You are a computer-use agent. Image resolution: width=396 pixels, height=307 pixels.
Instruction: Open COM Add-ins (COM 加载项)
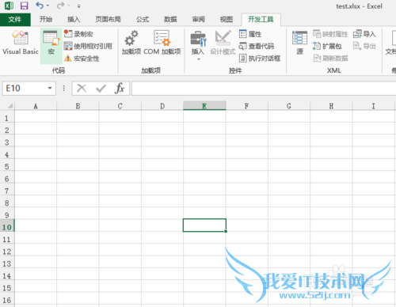click(162, 42)
